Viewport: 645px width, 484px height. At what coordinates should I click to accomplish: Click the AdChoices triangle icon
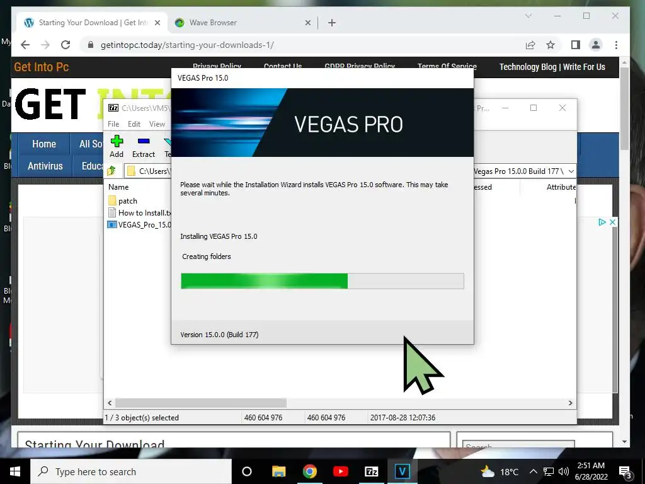coord(602,222)
